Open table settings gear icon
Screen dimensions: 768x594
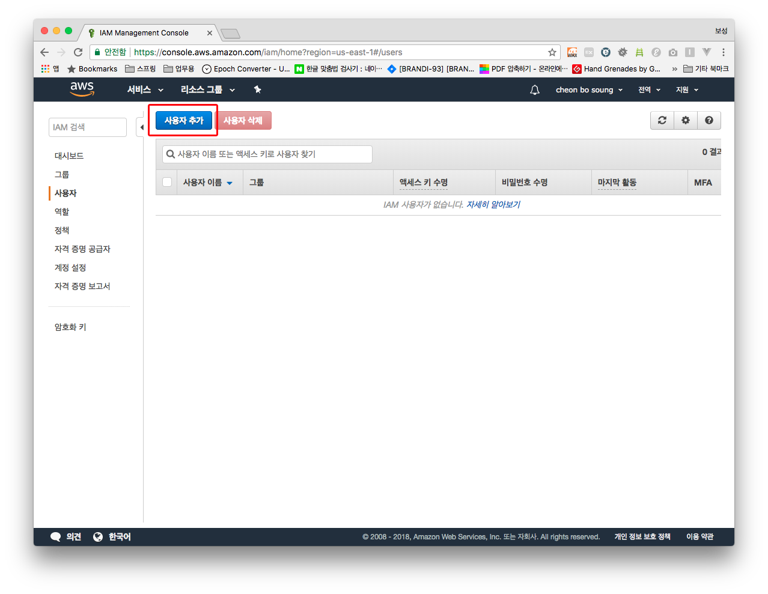pos(686,120)
